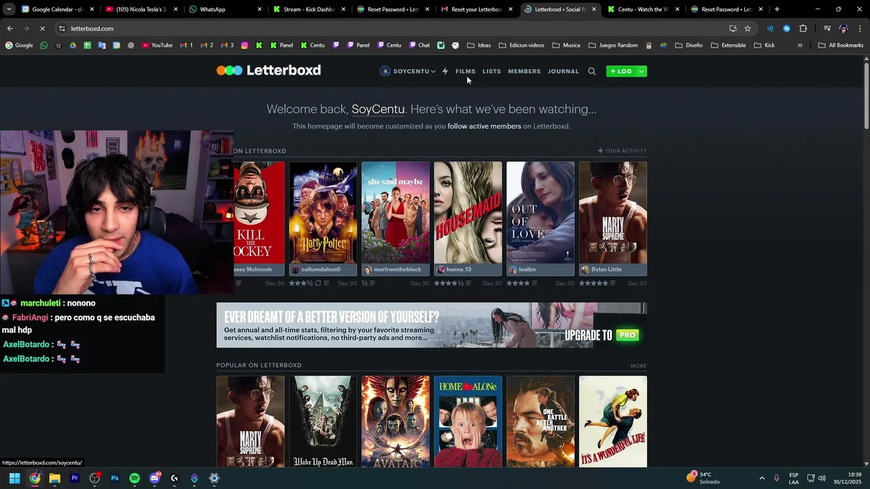Open Windows Start menu
This screenshot has height=489, width=870.
[x=14, y=478]
